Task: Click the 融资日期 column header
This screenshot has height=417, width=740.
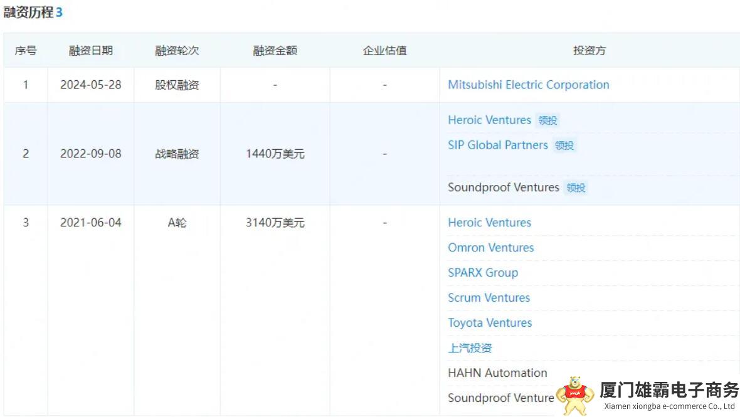Action: click(90, 51)
